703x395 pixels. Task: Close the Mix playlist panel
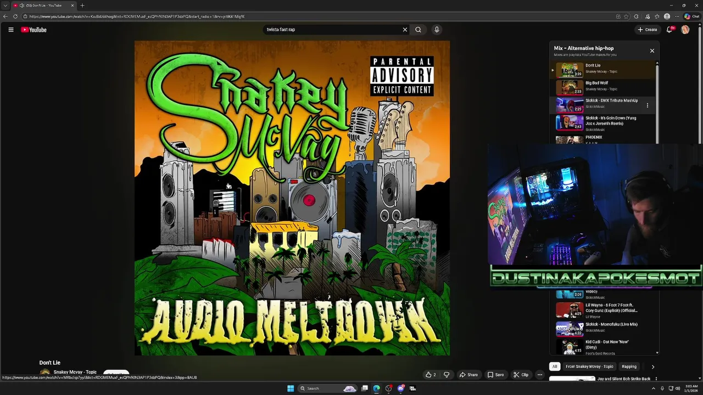click(652, 50)
